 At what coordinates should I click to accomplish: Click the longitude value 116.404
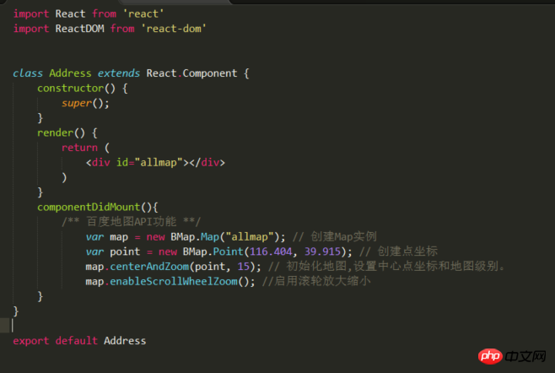(x=271, y=251)
